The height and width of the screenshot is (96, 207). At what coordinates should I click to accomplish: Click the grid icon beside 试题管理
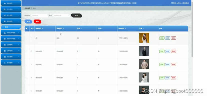[5, 45]
